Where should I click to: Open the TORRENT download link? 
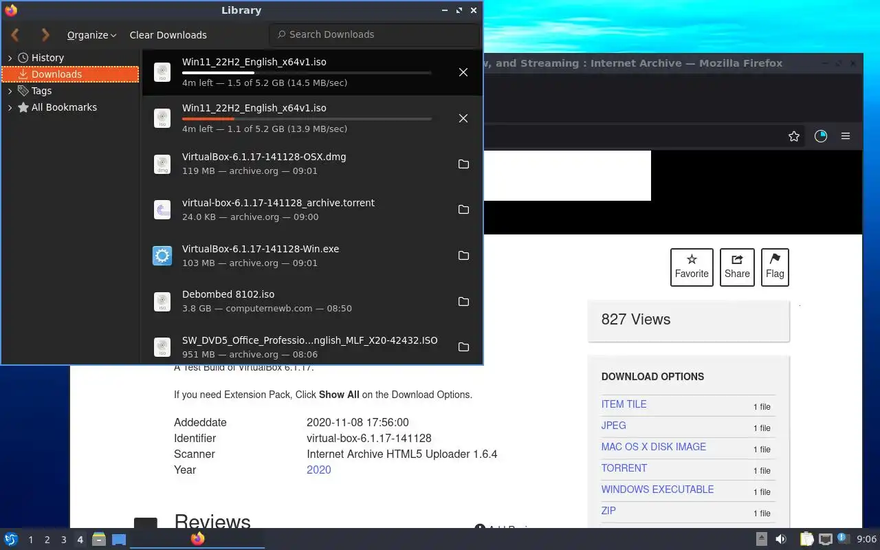click(x=624, y=468)
